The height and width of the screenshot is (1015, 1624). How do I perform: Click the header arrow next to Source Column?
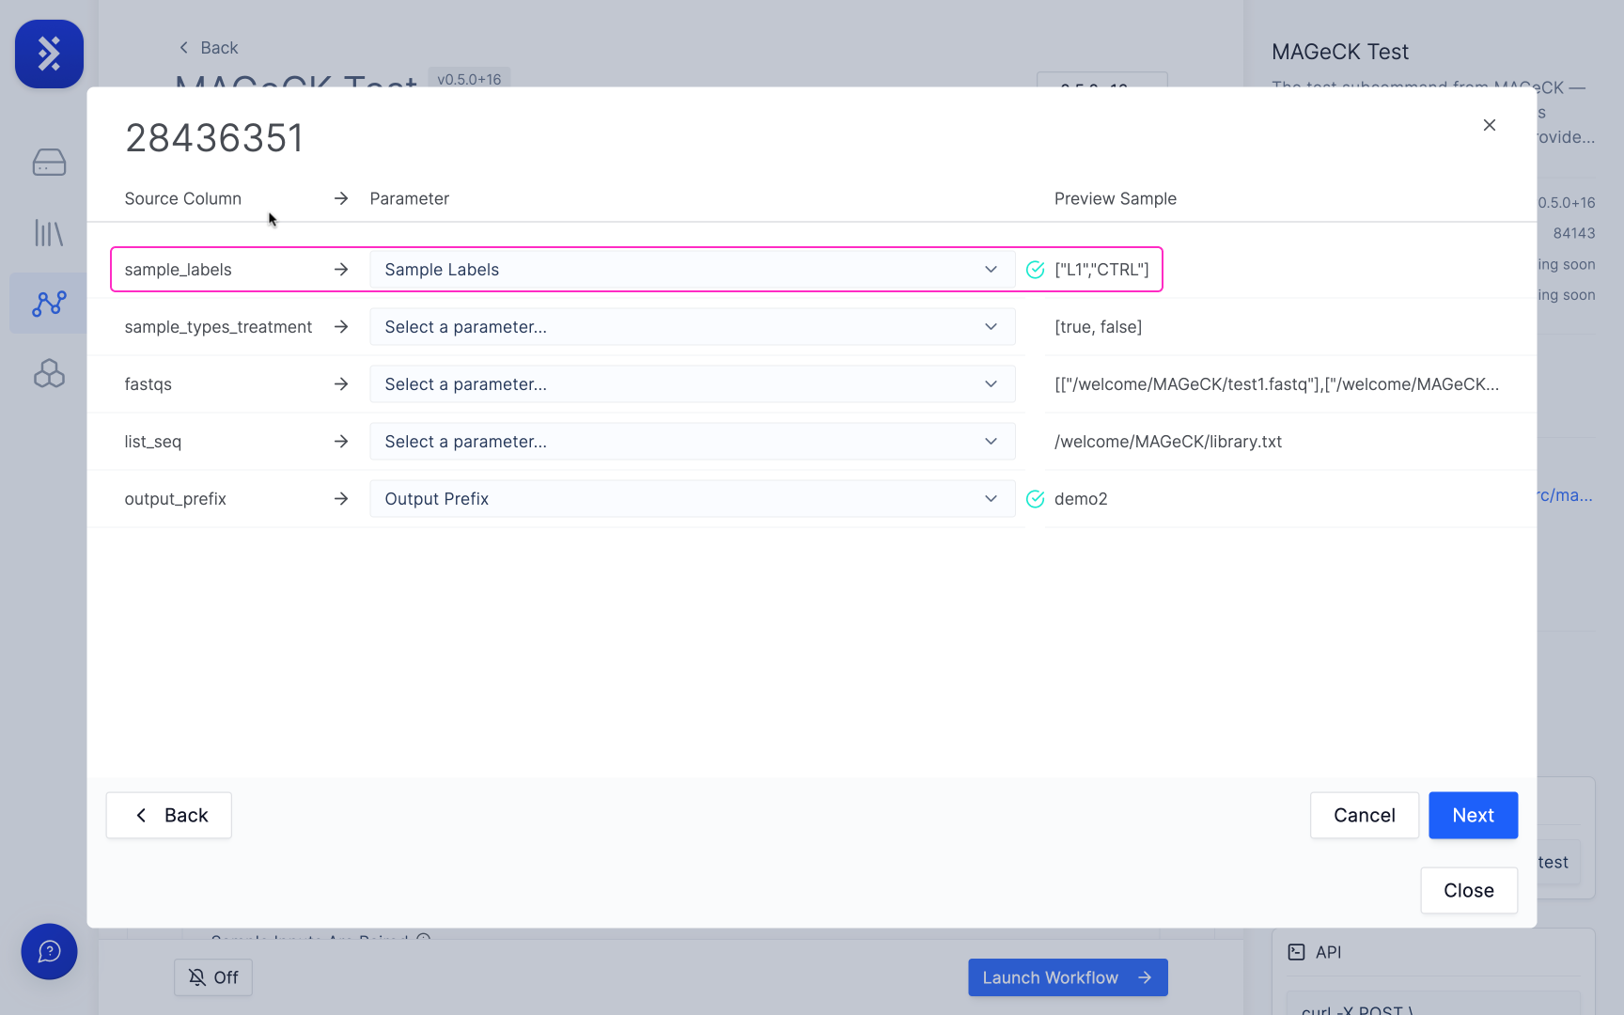click(x=341, y=198)
